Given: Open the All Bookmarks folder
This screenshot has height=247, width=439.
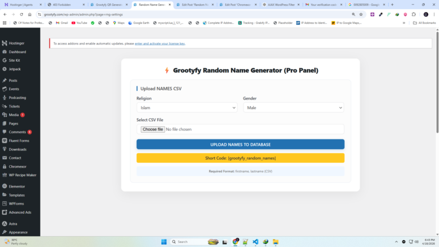Looking at the screenshot, I should pos(425,23).
